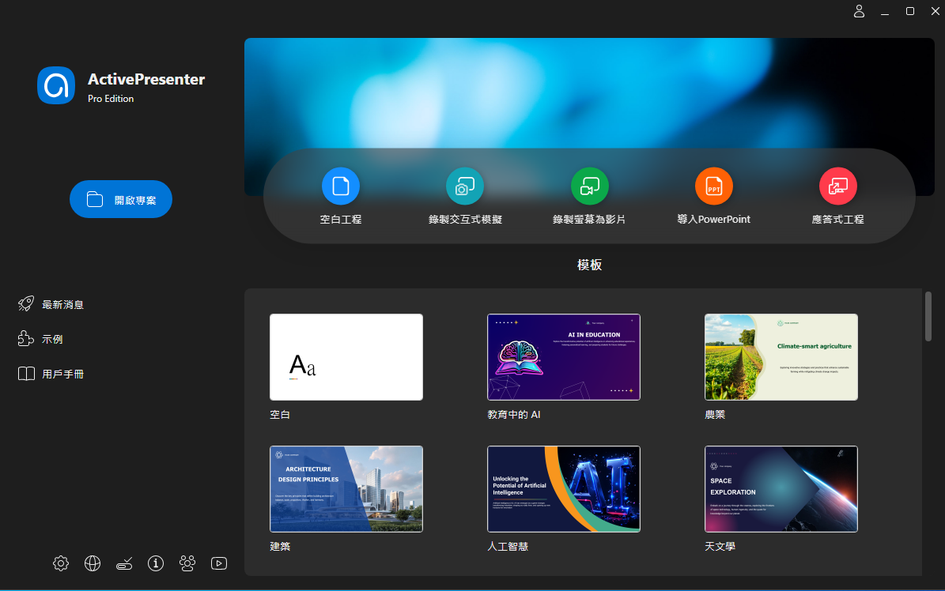The height and width of the screenshot is (591, 945).
Task: Click the record interactive simulation (錄製交互式模擬) icon
Action: (x=465, y=186)
